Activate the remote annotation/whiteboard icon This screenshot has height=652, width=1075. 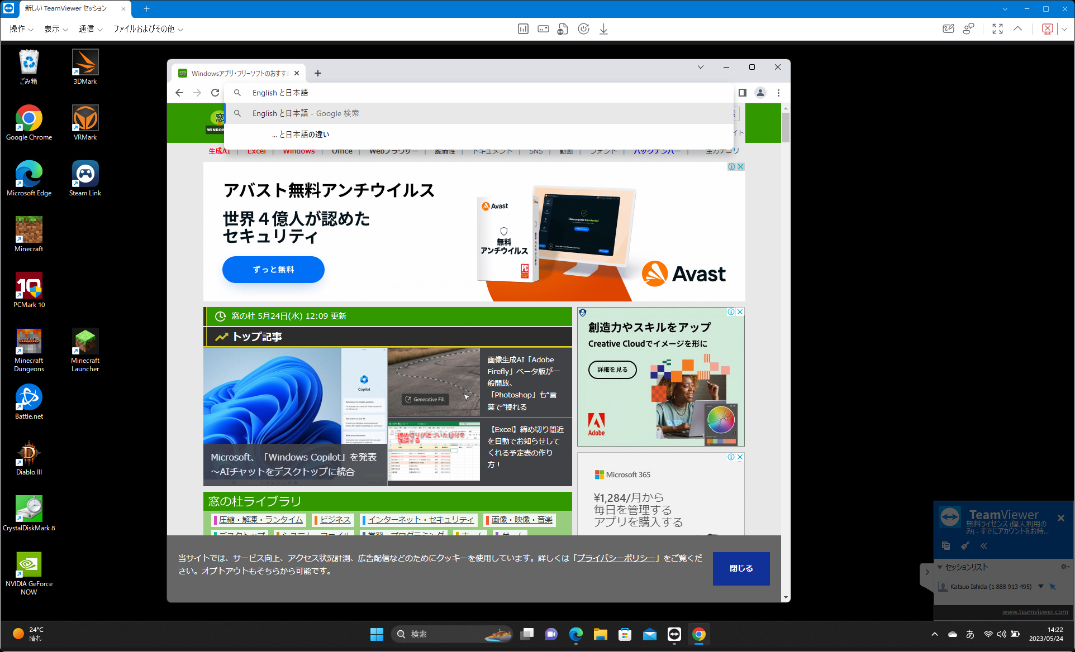pos(948,28)
